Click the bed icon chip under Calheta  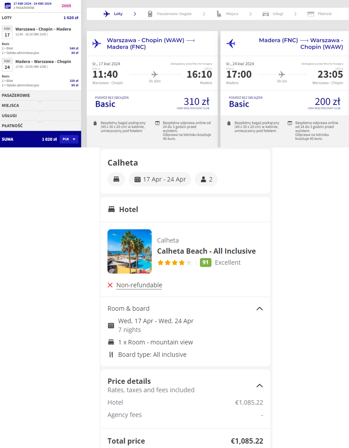(116, 179)
